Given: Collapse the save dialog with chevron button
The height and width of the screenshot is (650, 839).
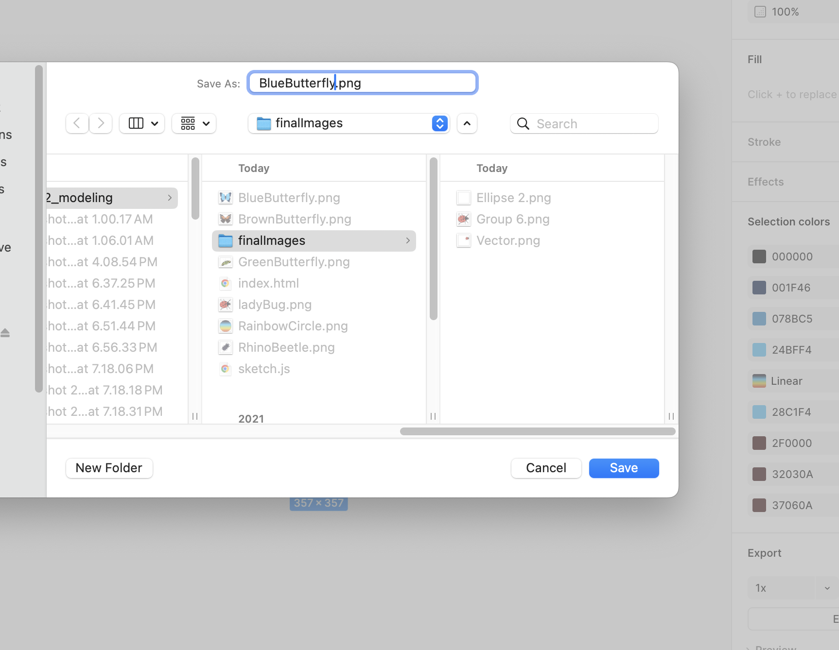Looking at the screenshot, I should click(x=467, y=123).
